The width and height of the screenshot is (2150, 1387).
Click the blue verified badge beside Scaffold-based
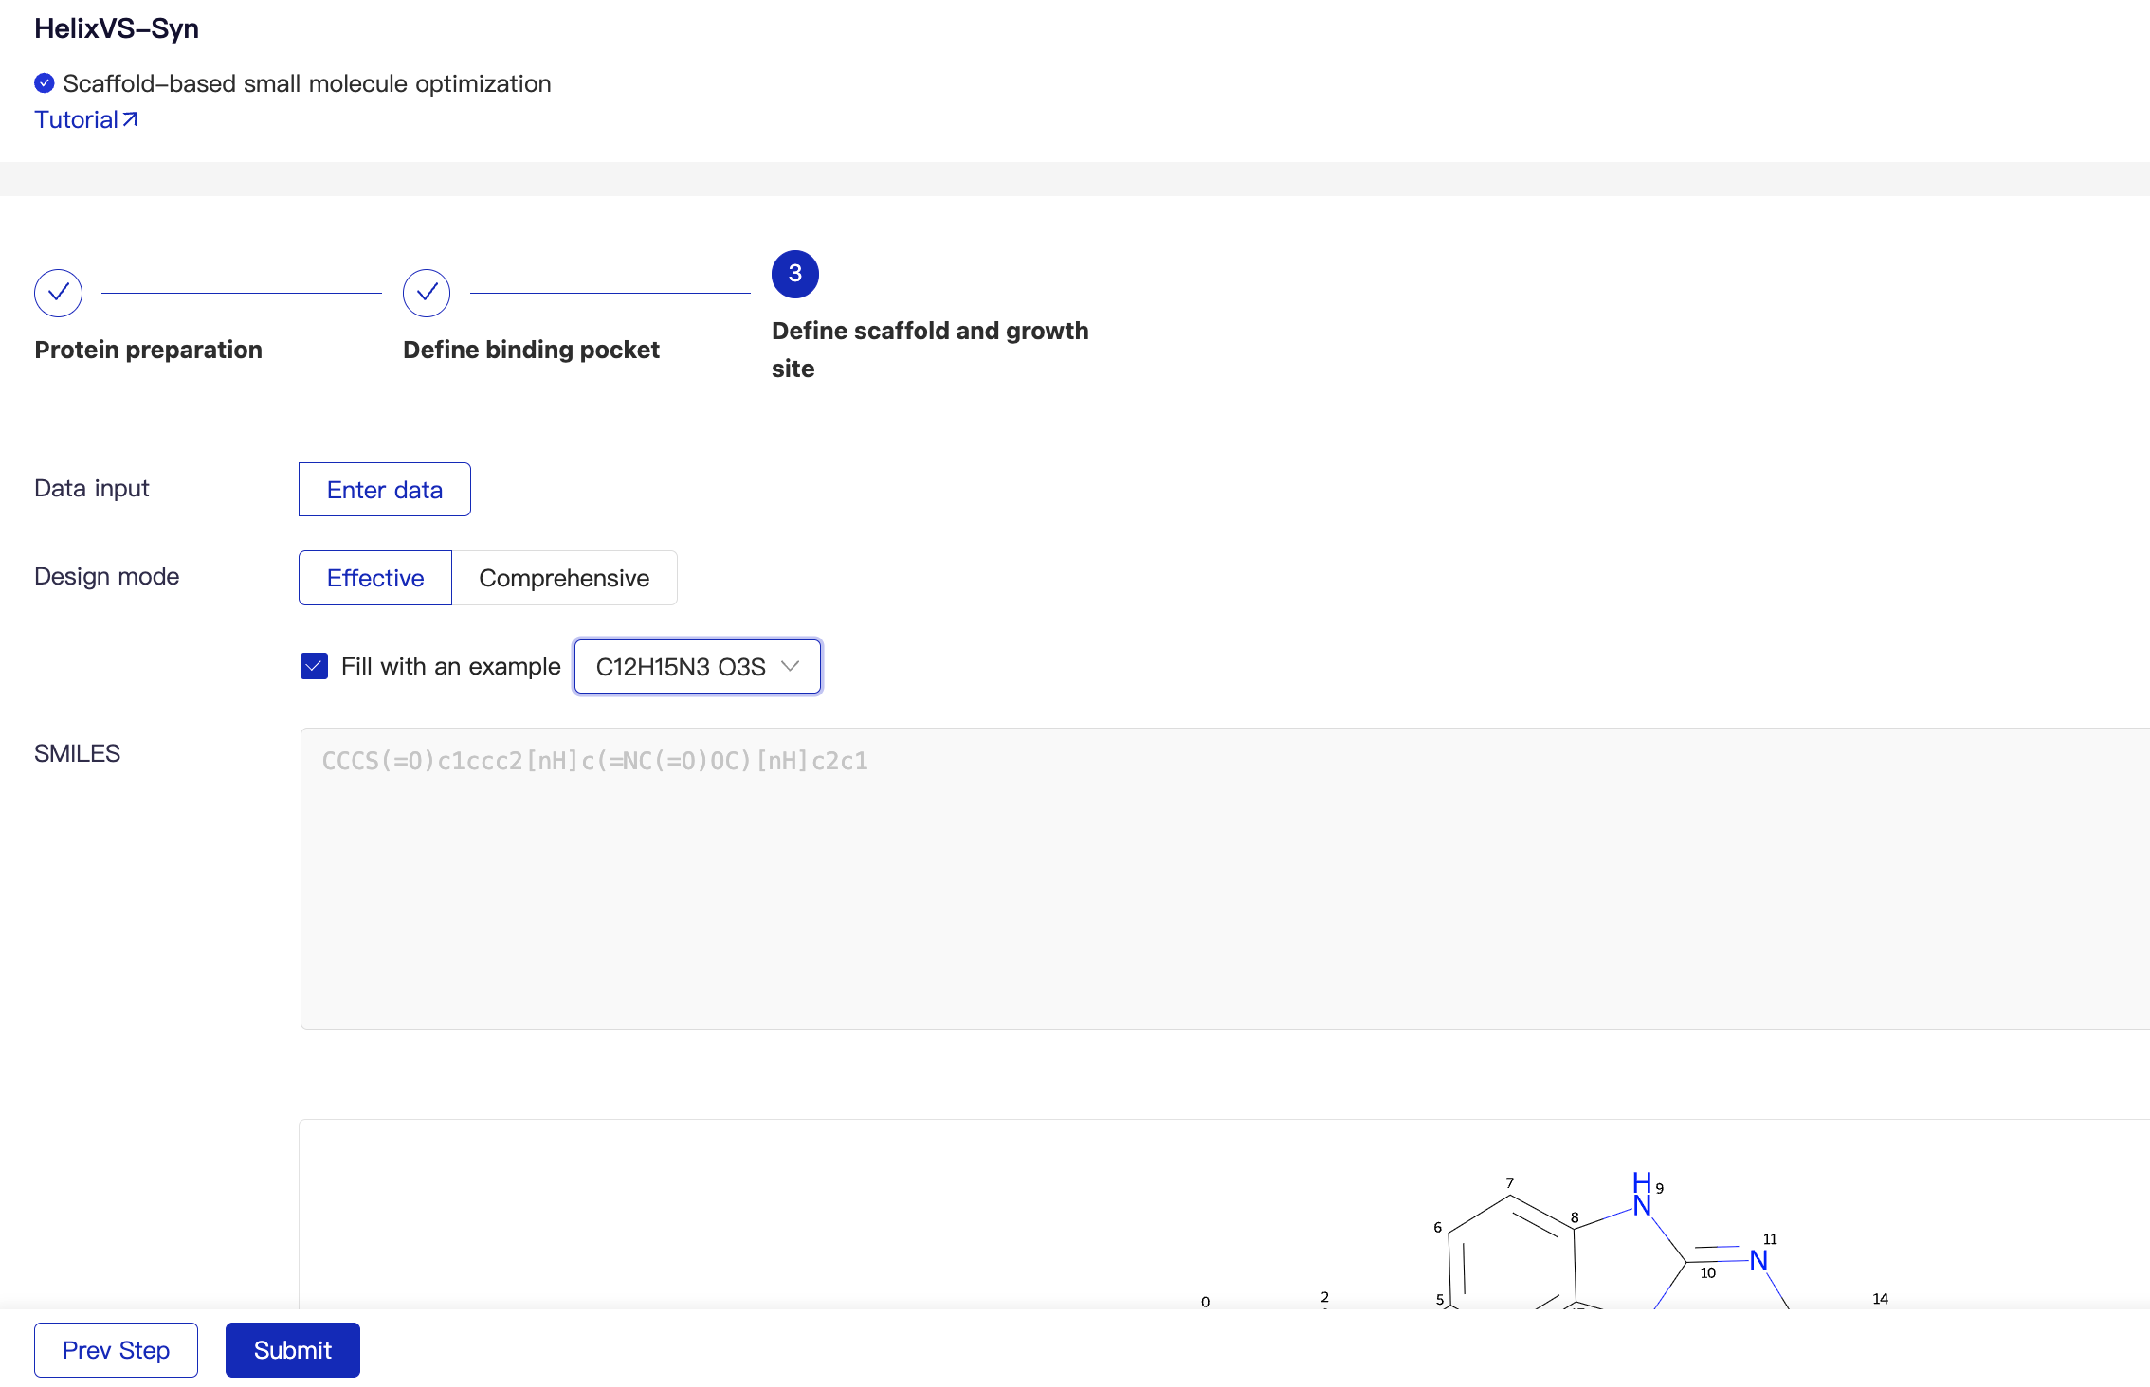tap(44, 83)
